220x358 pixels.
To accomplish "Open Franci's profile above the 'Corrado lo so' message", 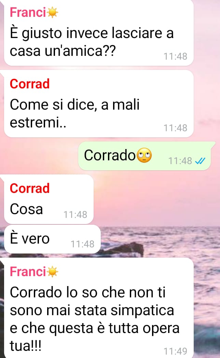I will tap(28, 272).
